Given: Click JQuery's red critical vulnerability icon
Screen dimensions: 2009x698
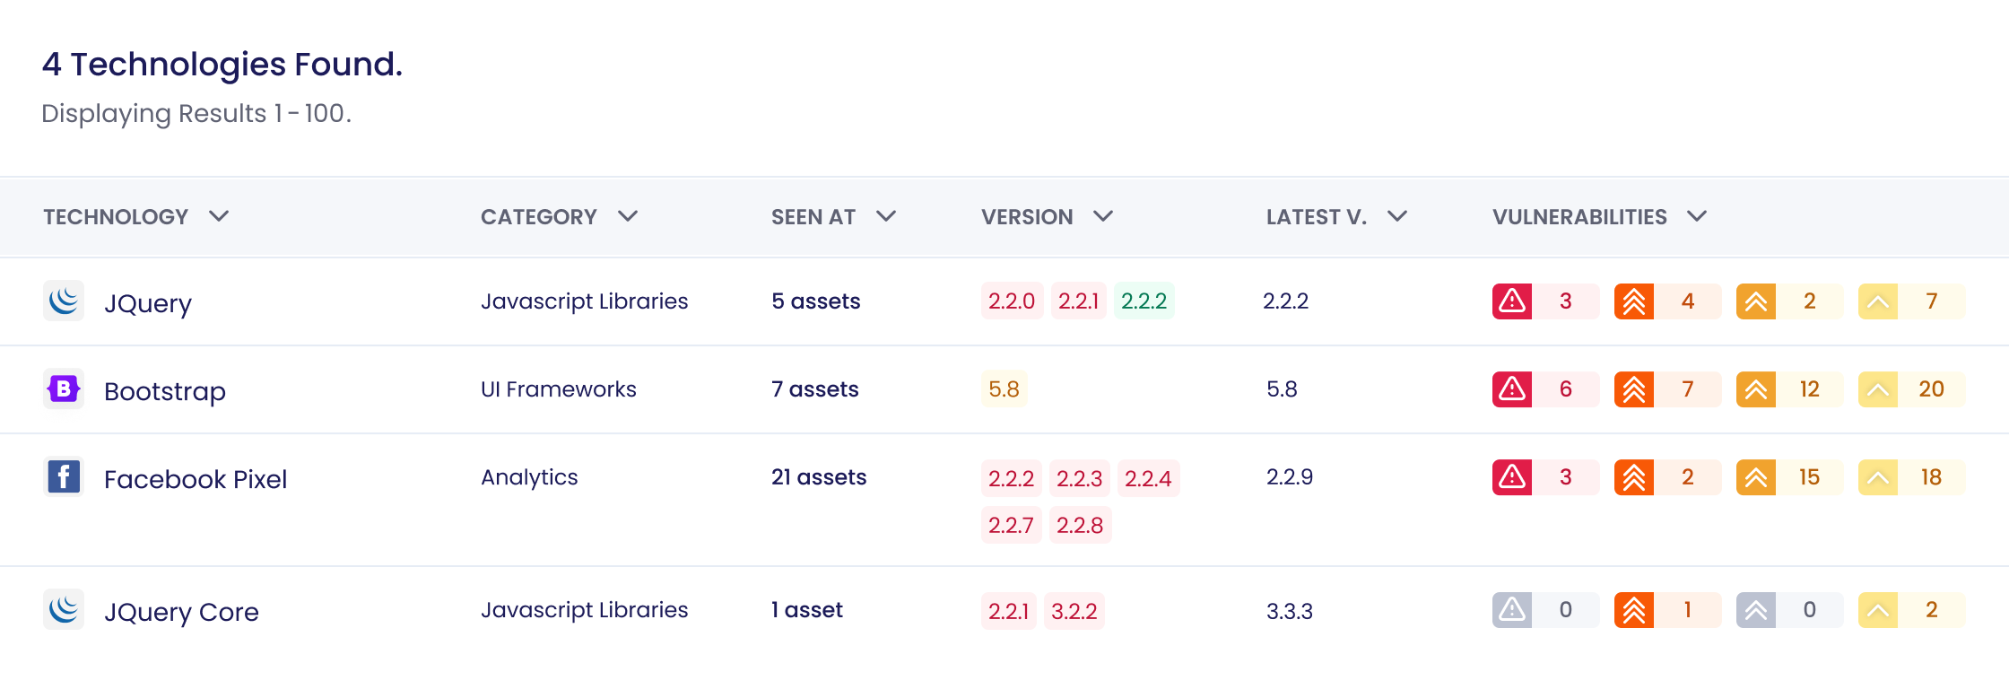Looking at the screenshot, I should click(x=1512, y=301).
